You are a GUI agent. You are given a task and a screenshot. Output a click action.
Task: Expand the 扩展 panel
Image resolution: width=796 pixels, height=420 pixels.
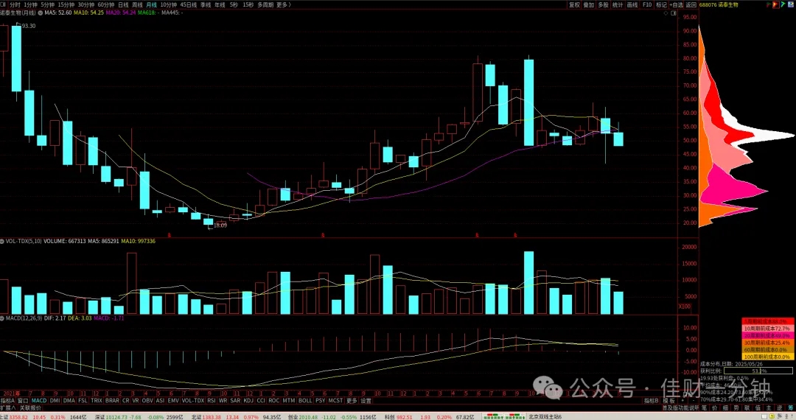(7, 407)
